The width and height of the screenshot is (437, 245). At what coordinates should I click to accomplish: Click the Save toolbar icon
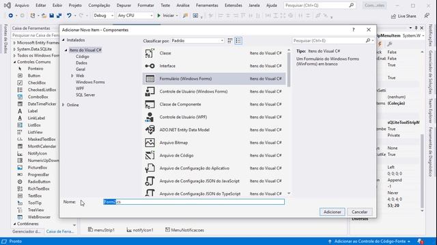[52, 16]
